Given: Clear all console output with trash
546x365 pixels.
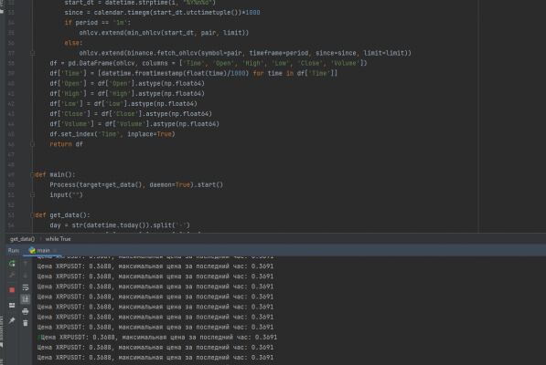Looking at the screenshot, I should tap(26, 323).
